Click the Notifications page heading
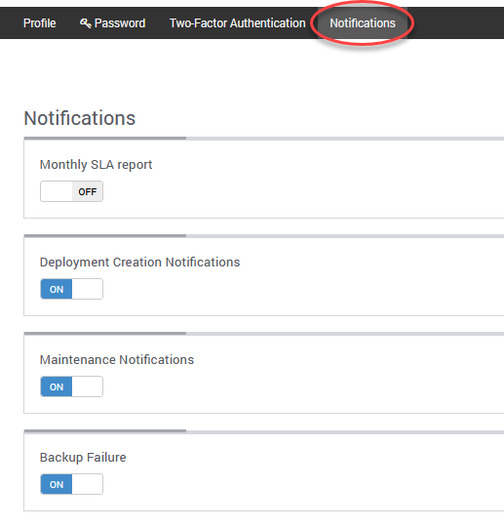Image resolution: width=504 pixels, height=528 pixels. (79, 118)
